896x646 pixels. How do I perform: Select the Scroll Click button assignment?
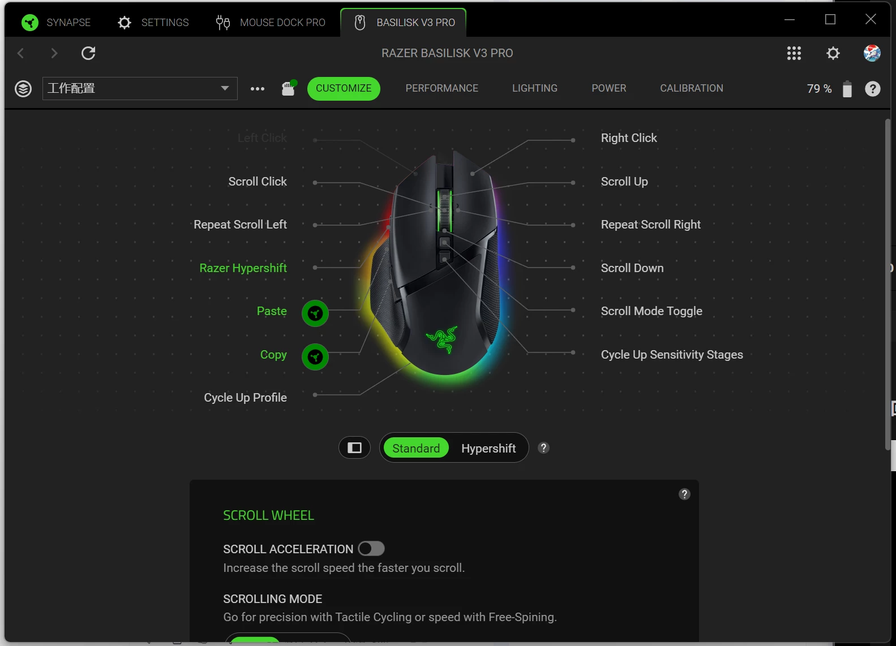tap(258, 182)
